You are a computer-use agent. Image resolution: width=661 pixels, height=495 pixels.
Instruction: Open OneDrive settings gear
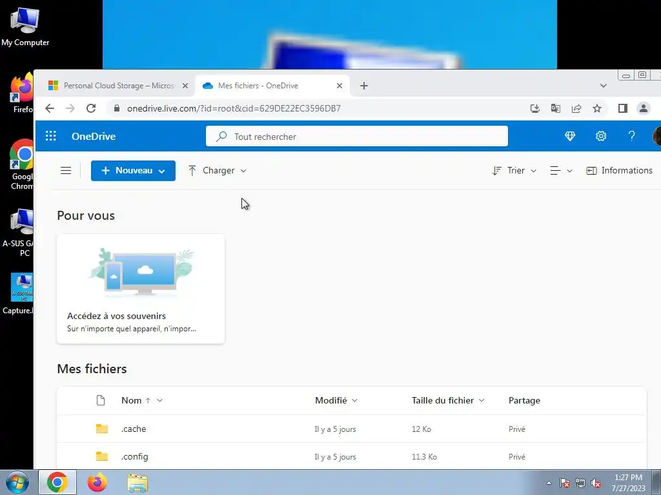(x=601, y=136)
